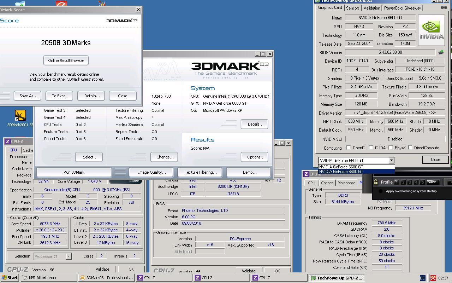
Task: Select the CPU tab in the CPU-Z memory window
Action: 311,183
